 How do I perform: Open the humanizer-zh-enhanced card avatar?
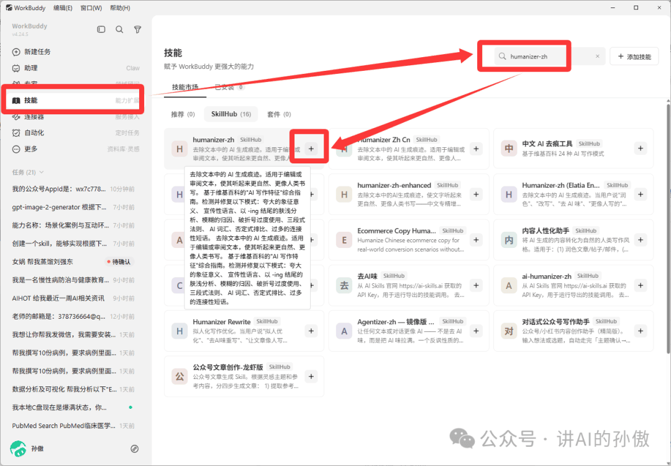click(344, 194)
